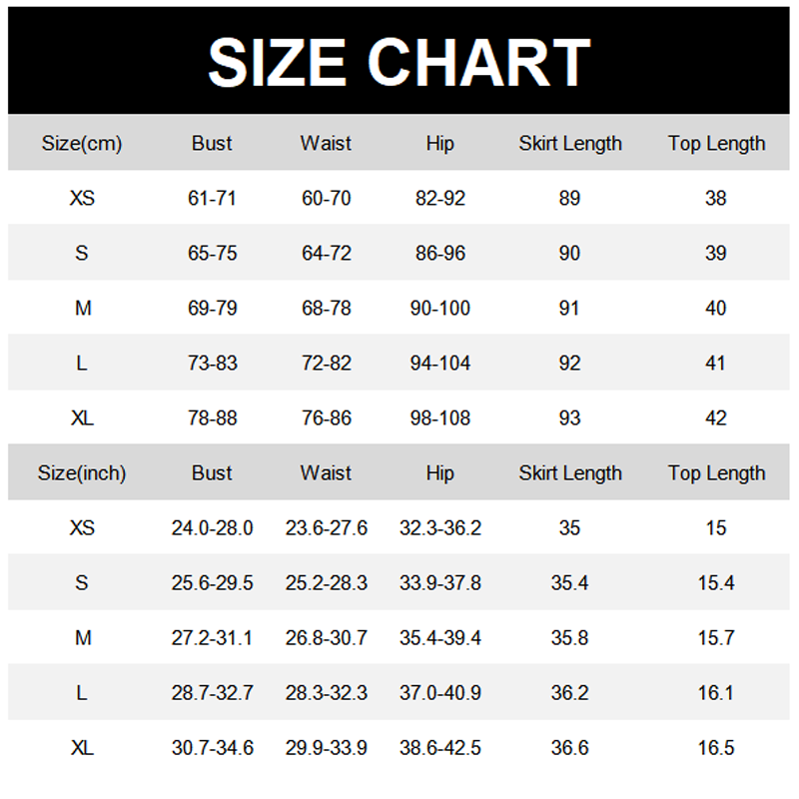Select the M hip value 90-100
Screen dimensions: 799x799
(440, 309)
